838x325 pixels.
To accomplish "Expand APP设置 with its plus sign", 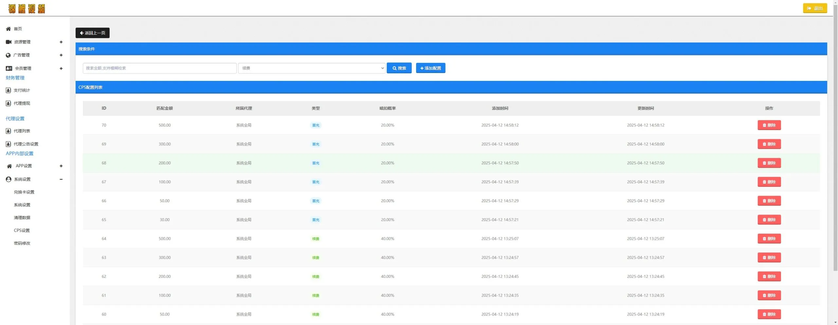I will 61,166.
